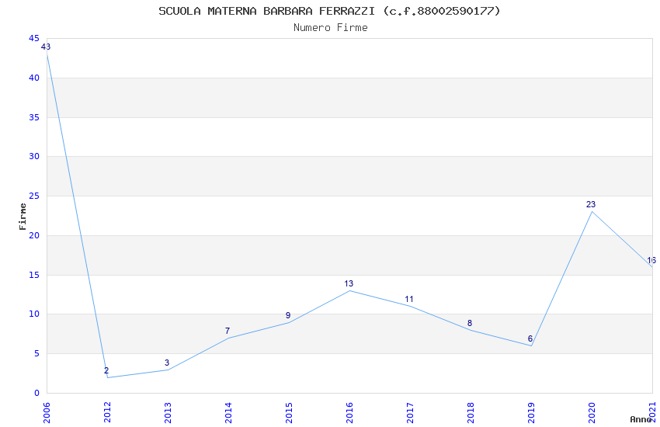This screenshot has height=427, width=660.
Task: Click the y-axis tick label 45
Action: pos(34,39)
